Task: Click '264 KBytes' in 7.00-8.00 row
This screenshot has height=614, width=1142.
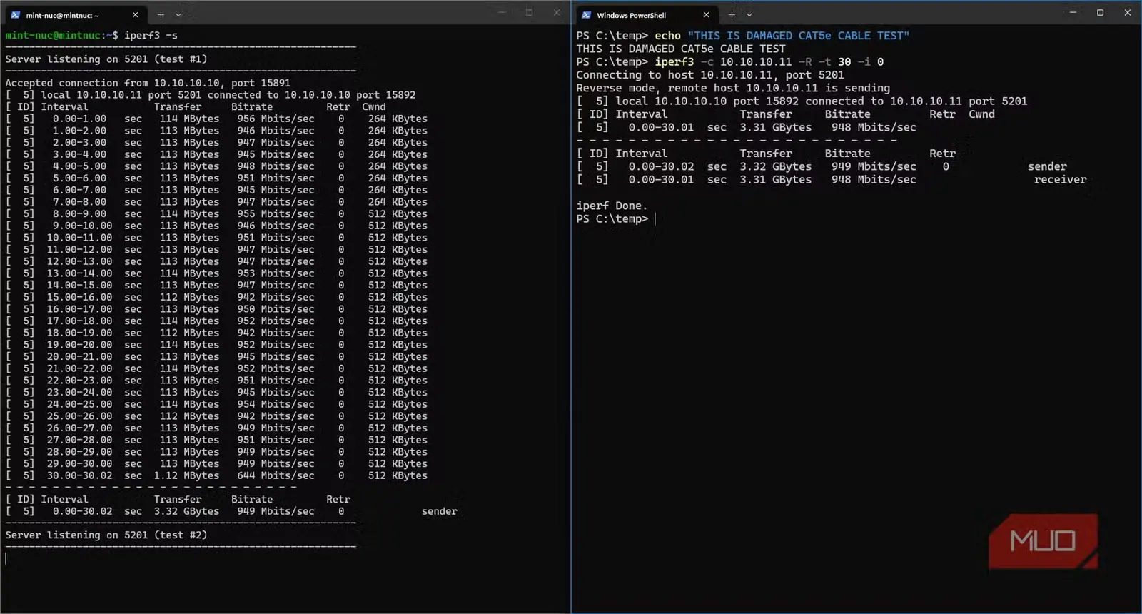Action: (398, 202)
